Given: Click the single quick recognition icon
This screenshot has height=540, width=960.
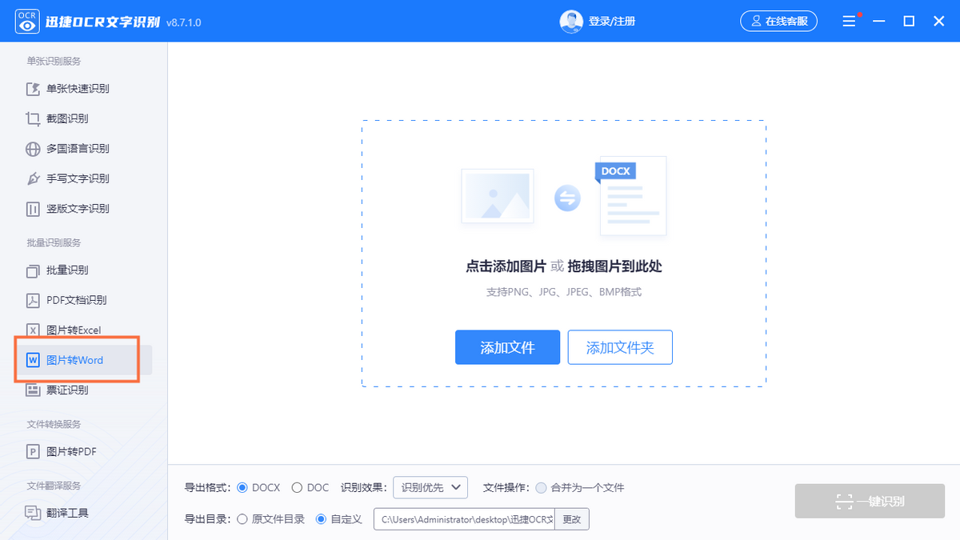Looking at the screenshot, I should [x=33, y=89].
